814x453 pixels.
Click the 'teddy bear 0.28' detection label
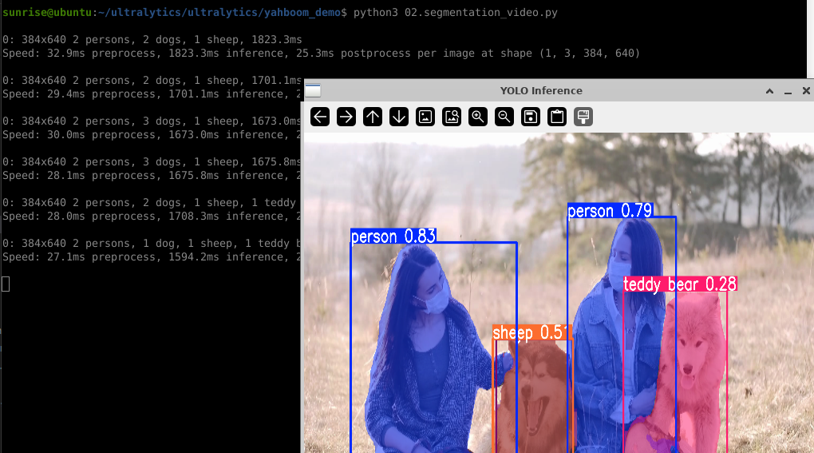coord(680,284)
